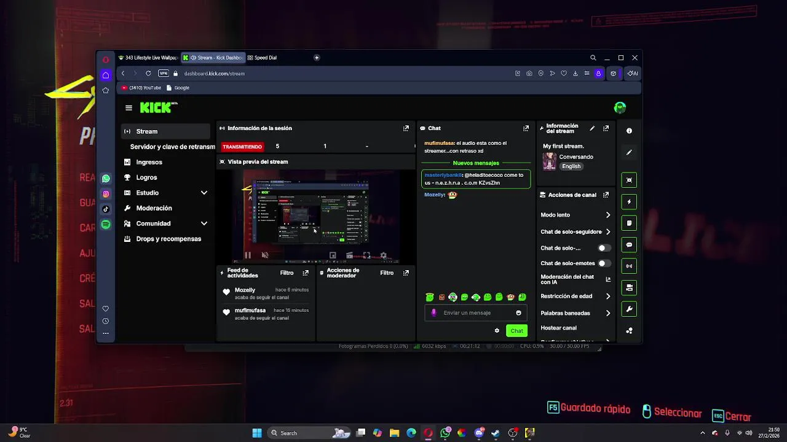Reload the Kick dashboard page

pos(148,73)
